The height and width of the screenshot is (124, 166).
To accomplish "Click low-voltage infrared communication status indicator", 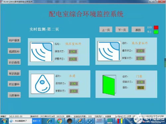I will (73, 52).
